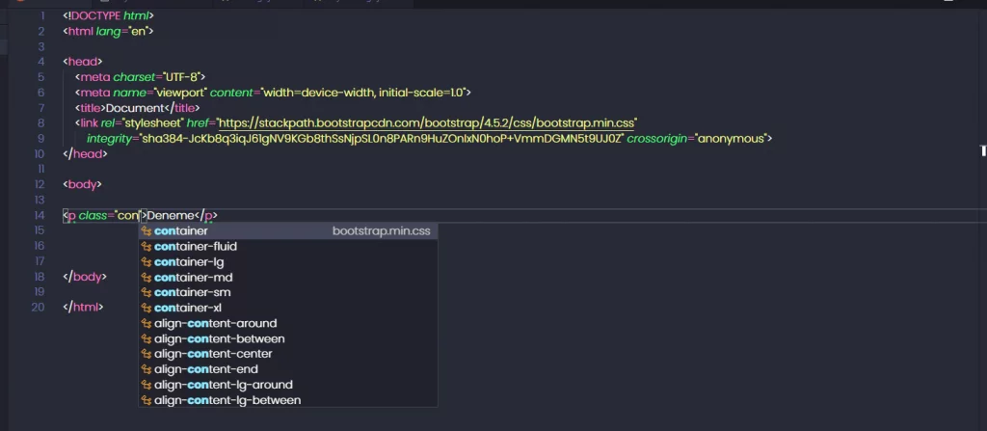This screenshot has width=987, height=431.
Task: Click inside the class="con" attribute value
Action: pos(128,216)
